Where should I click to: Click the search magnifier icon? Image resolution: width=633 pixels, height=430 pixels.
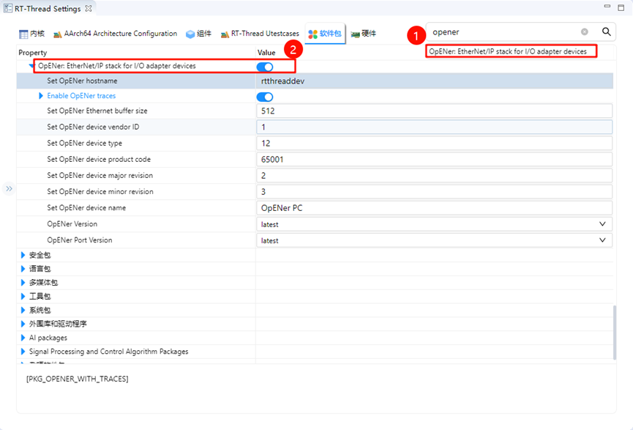(606, 31)
